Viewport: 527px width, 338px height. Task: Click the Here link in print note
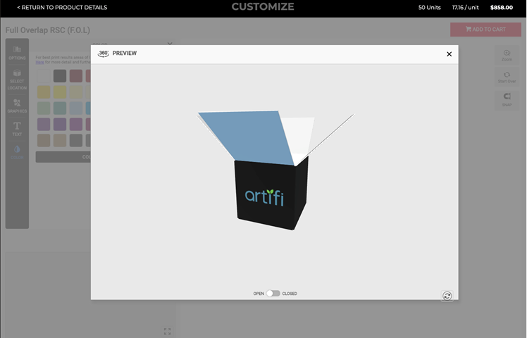pos(39,62)
